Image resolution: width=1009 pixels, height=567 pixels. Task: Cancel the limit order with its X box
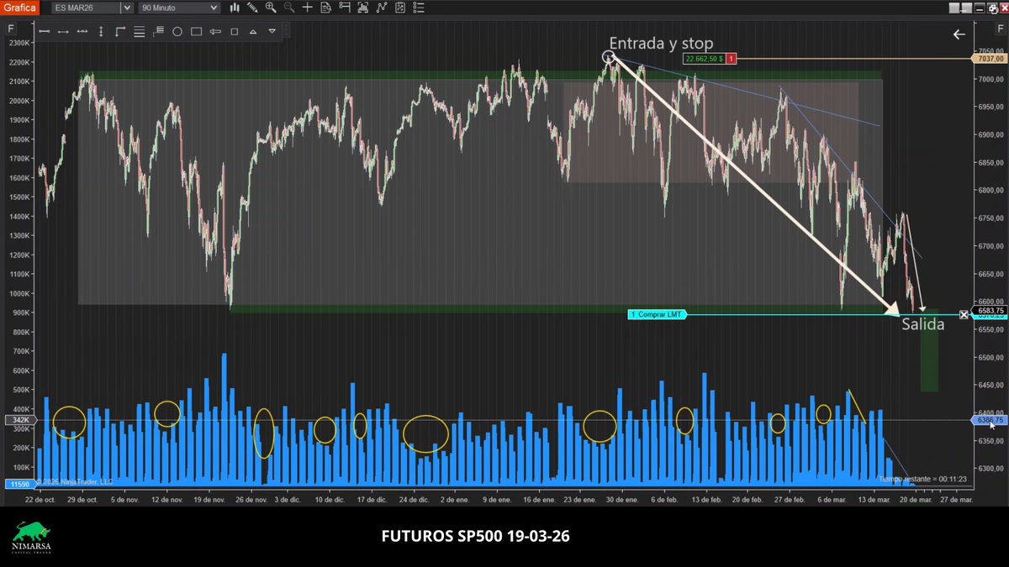coord(964,314)
